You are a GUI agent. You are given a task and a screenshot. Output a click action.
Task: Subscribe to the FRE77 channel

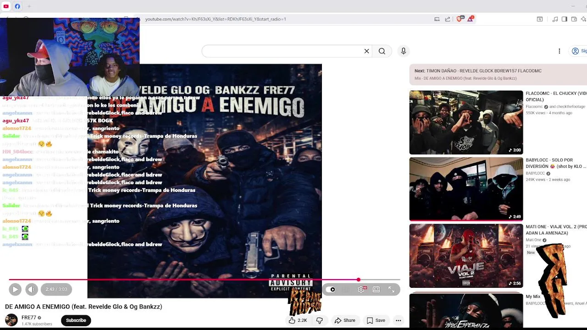[76, 320]
